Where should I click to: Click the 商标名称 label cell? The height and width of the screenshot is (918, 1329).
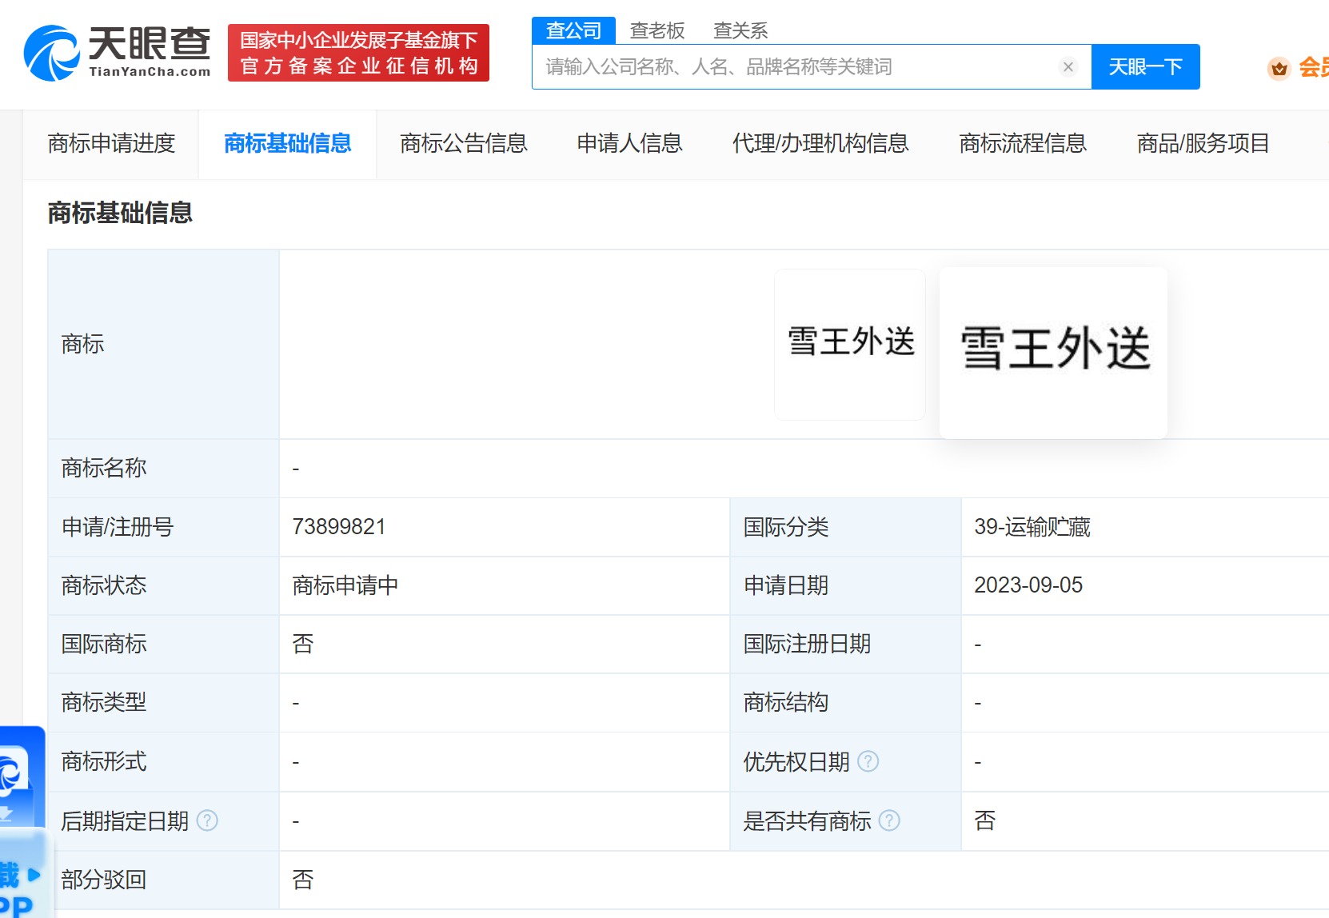(x=164, y=469)
